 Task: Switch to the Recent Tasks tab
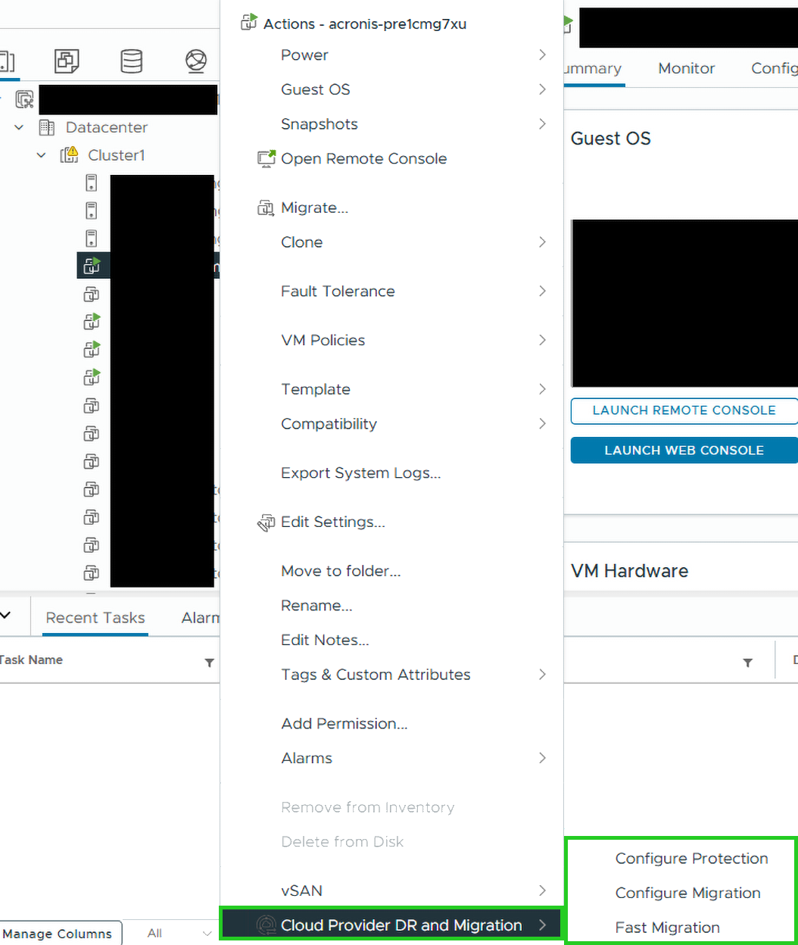[x=95, y=618]
